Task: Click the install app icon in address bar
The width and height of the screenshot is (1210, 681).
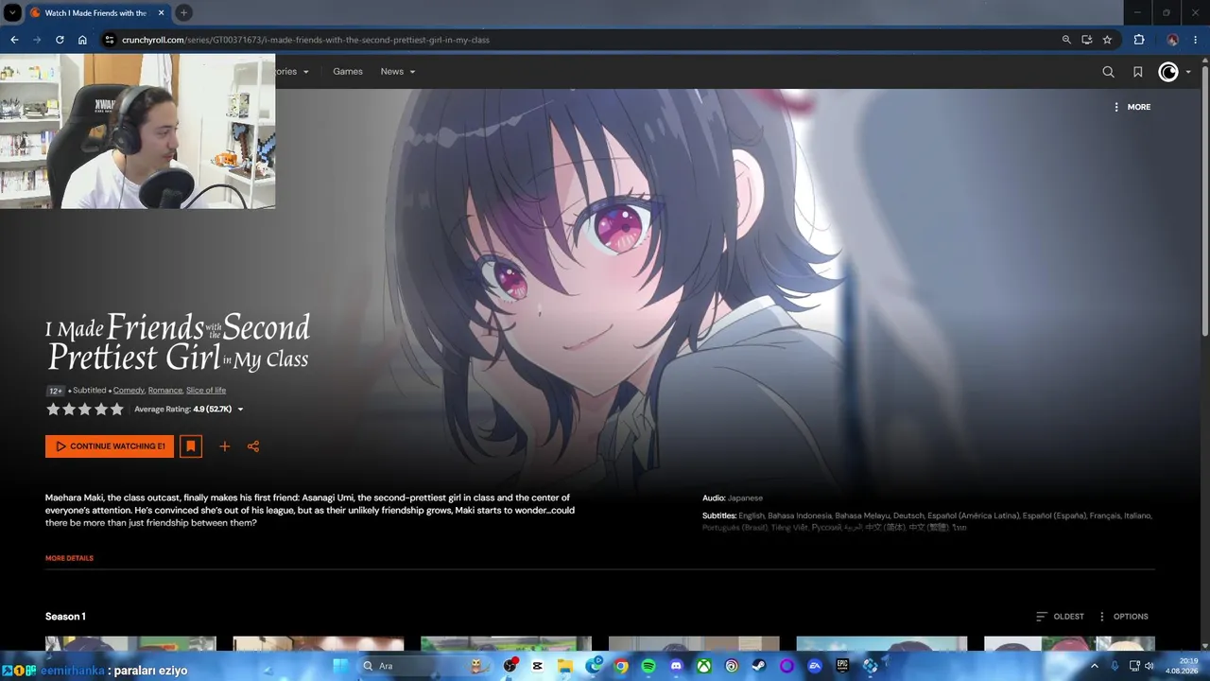Action: [x=1087, y=40]
